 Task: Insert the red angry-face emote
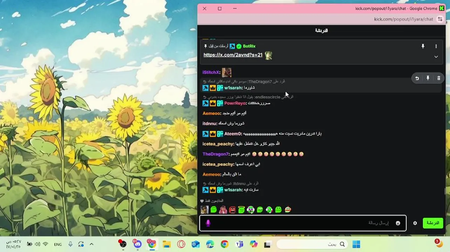(232, 210)
